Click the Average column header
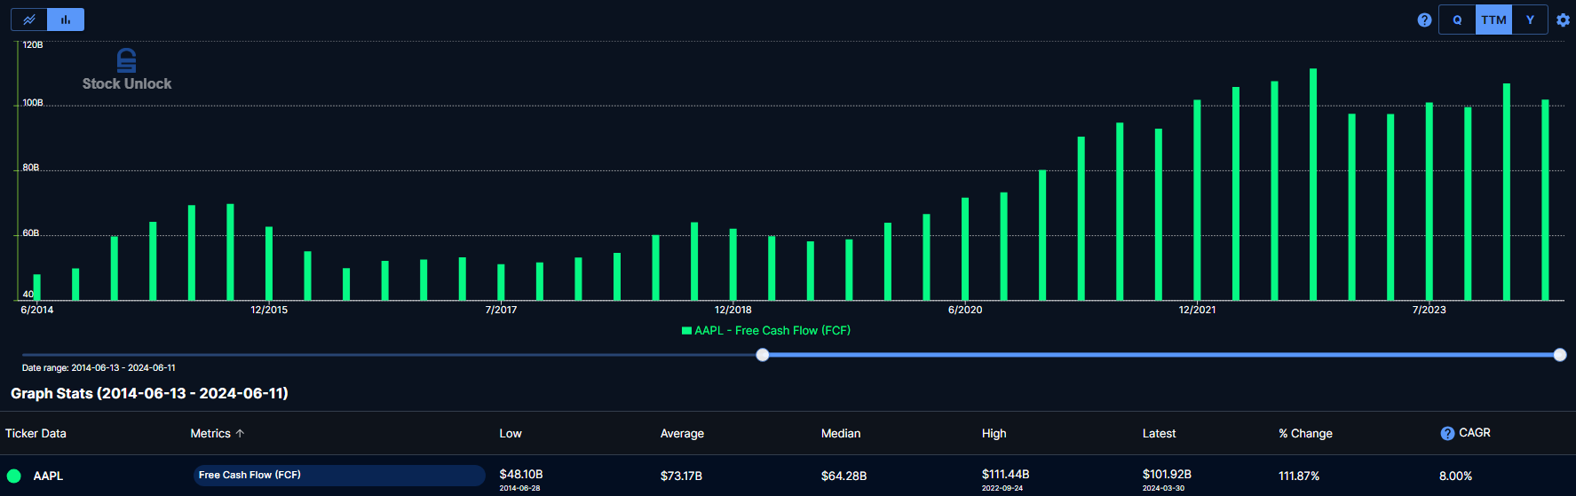 [x=682, y=433]
